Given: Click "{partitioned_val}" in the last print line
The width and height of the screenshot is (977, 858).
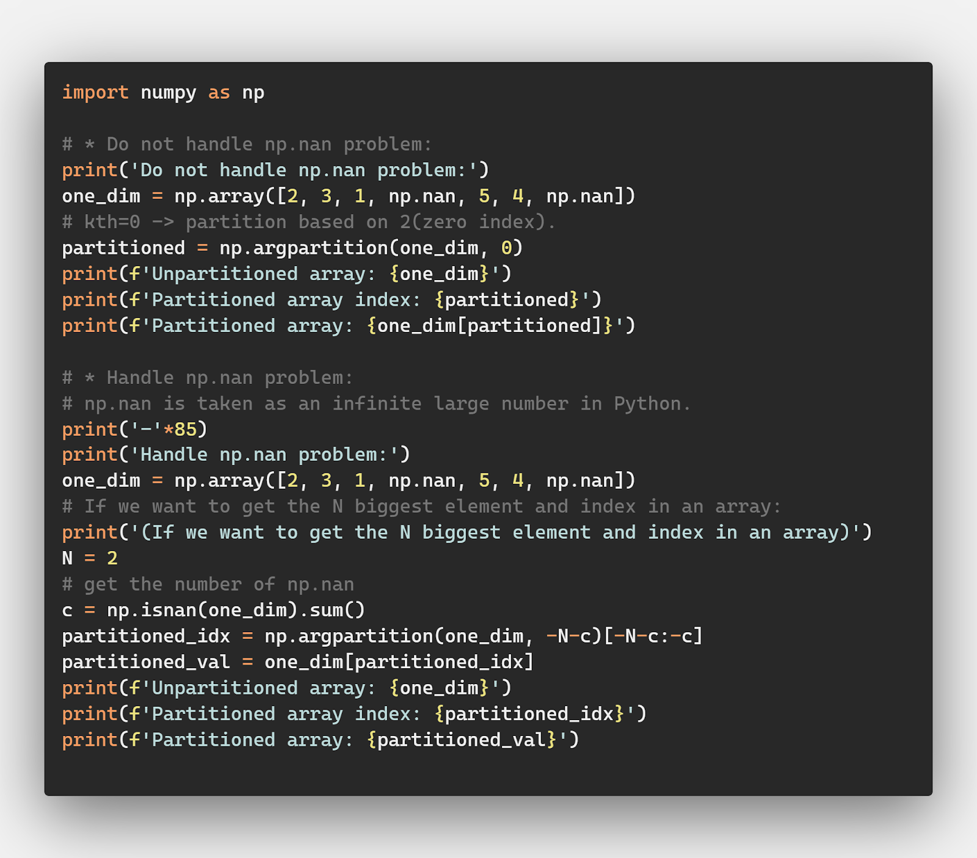Looking at the screenshot, I should pyautogui.click(x=462, y=740).
